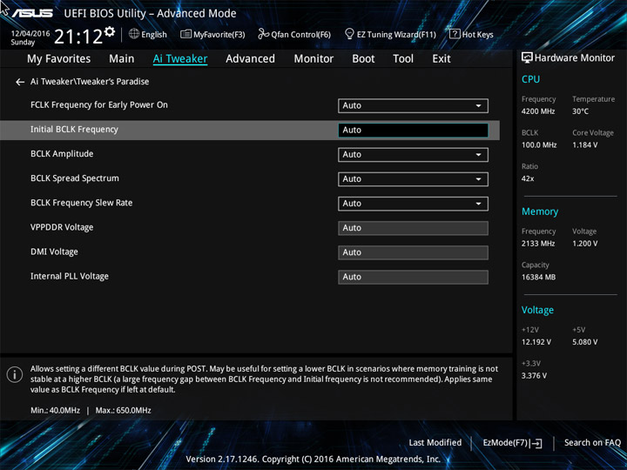Select the BCLK Amplitude label
Image resolution: width=627 pixels, height=470 pixels.
pos(62,154)
